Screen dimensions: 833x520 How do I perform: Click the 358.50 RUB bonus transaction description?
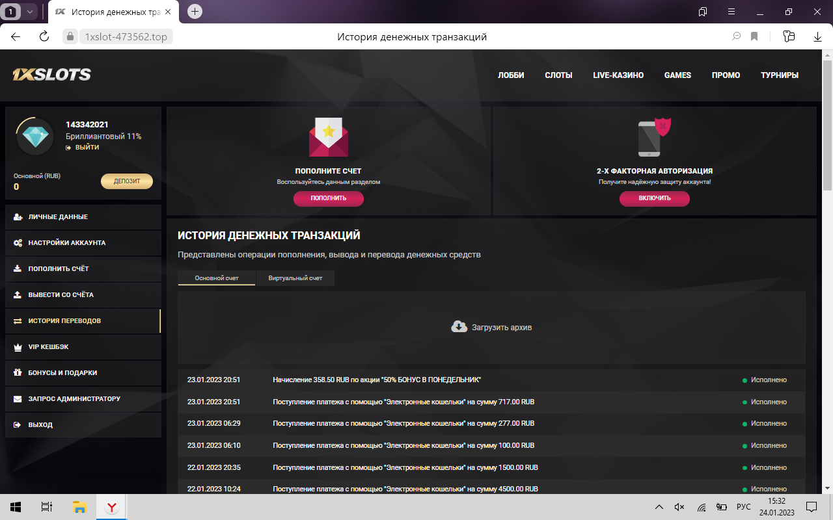[377, 380]
